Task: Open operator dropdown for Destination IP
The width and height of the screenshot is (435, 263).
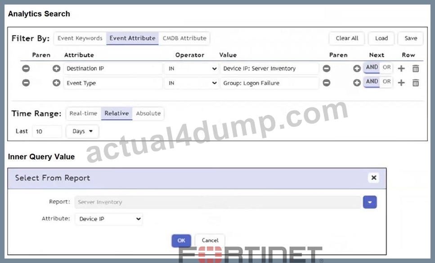Action: 192,69
